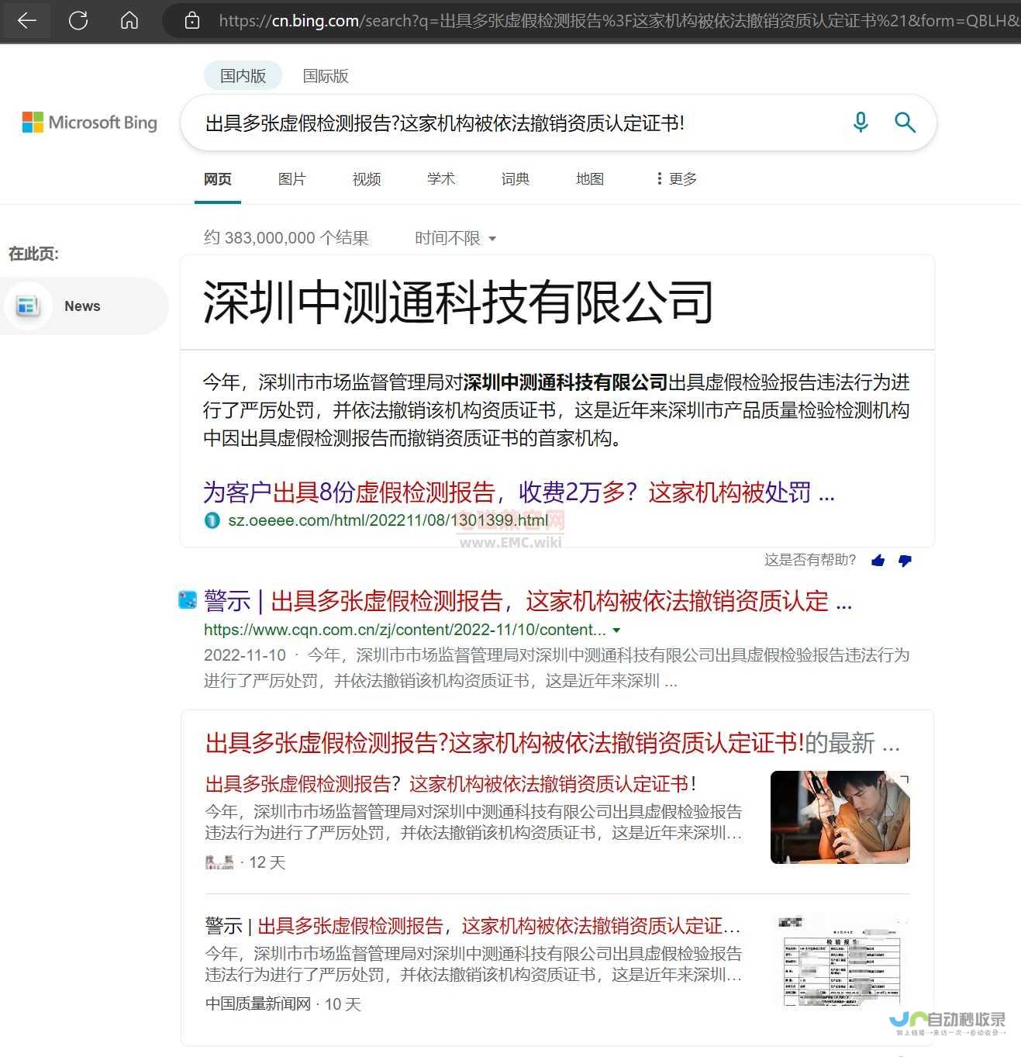This screenshot has height=1057, width=1021.
Task: Expand the cqn.com.cn URL dropdown arrow
Action: tap(616, 630)
